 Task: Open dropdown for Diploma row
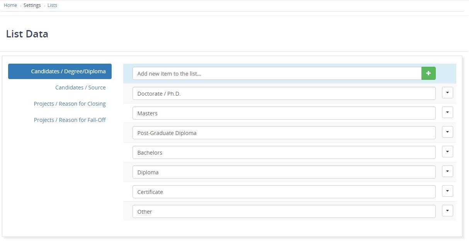click(447, 171)
